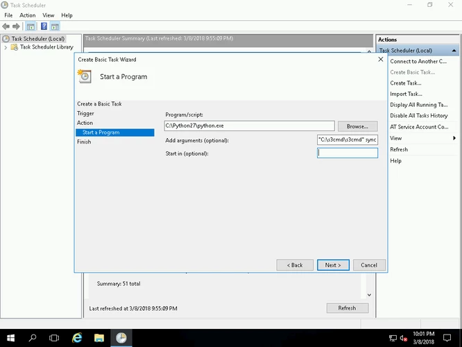Click AT Service Account Configuration action
The height and width of the screenshot is (347, 462).
click(x=419, y=127)
